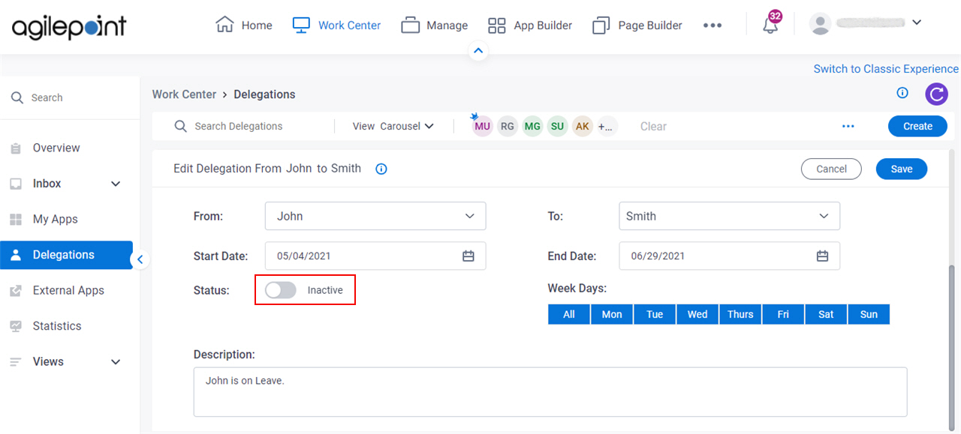Select the MG user avatar

point(532,126)
